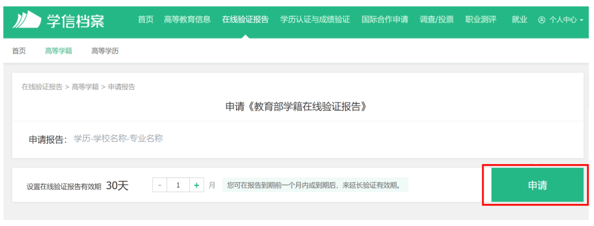Click the green 申请 button
Image resolution: width=594 pixels, height=226 pixels.
coord(537,185)
